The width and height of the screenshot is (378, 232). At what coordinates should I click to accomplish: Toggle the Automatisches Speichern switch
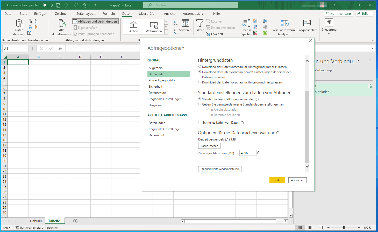(x=48, y=5)
